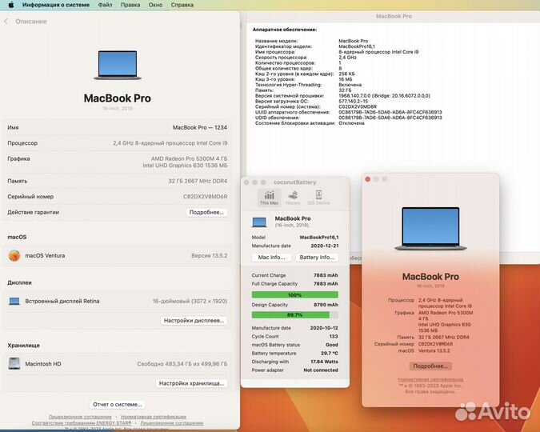Open Настройки хранилища

[x=191, y=383]
